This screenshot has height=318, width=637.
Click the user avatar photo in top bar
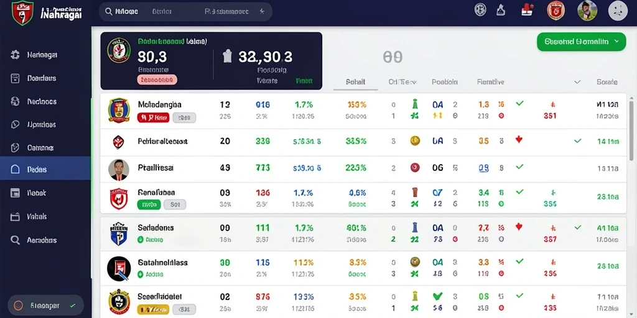coord(587,11)
